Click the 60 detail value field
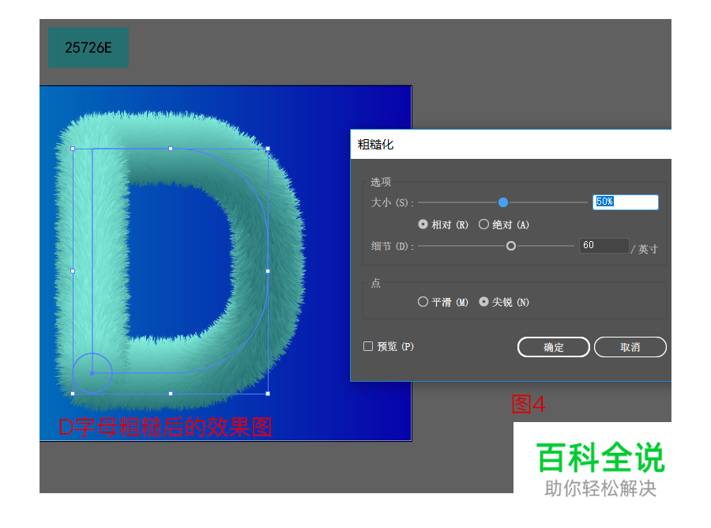Image resolution: width=711 pixels, height=528 pixels. coord(604,246)
